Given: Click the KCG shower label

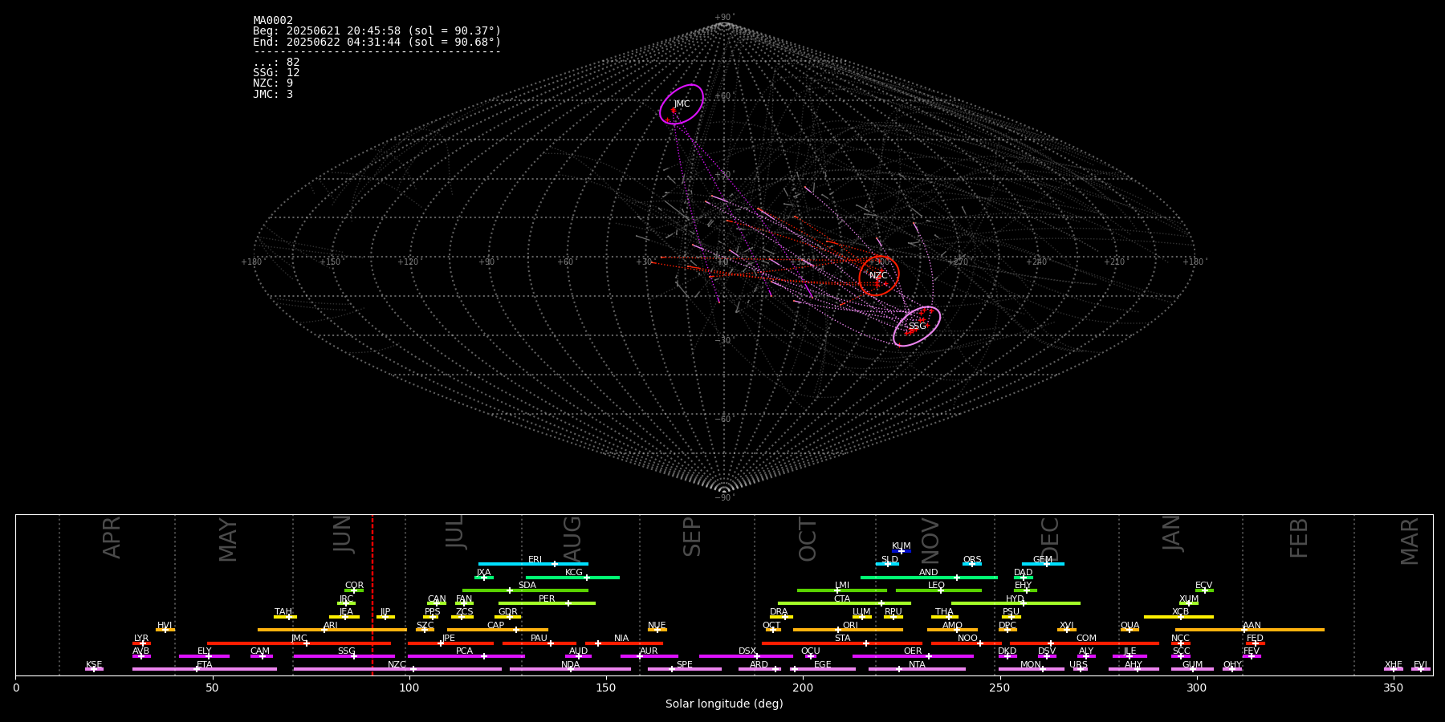Looking at the screenshot, I should [574, 573].
